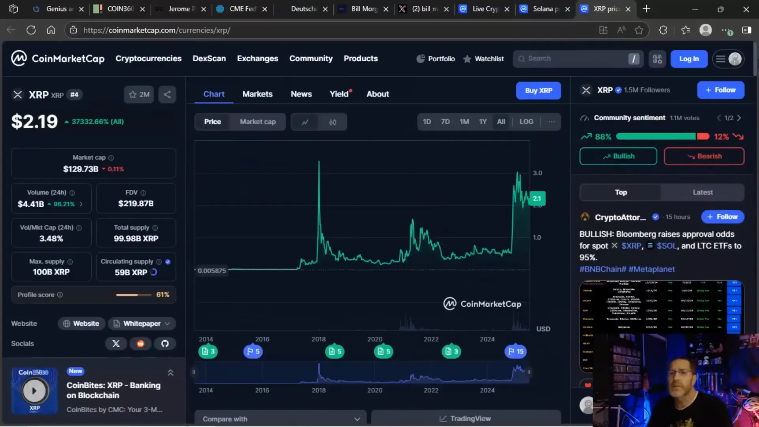Go to browser home page
Screen dimensions: 759x427
pos(51,30)
